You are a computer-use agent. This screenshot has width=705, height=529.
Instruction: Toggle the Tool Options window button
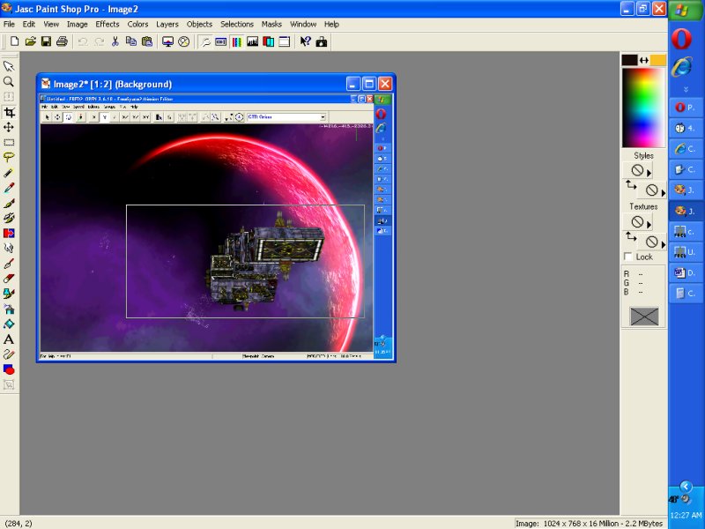221,41
